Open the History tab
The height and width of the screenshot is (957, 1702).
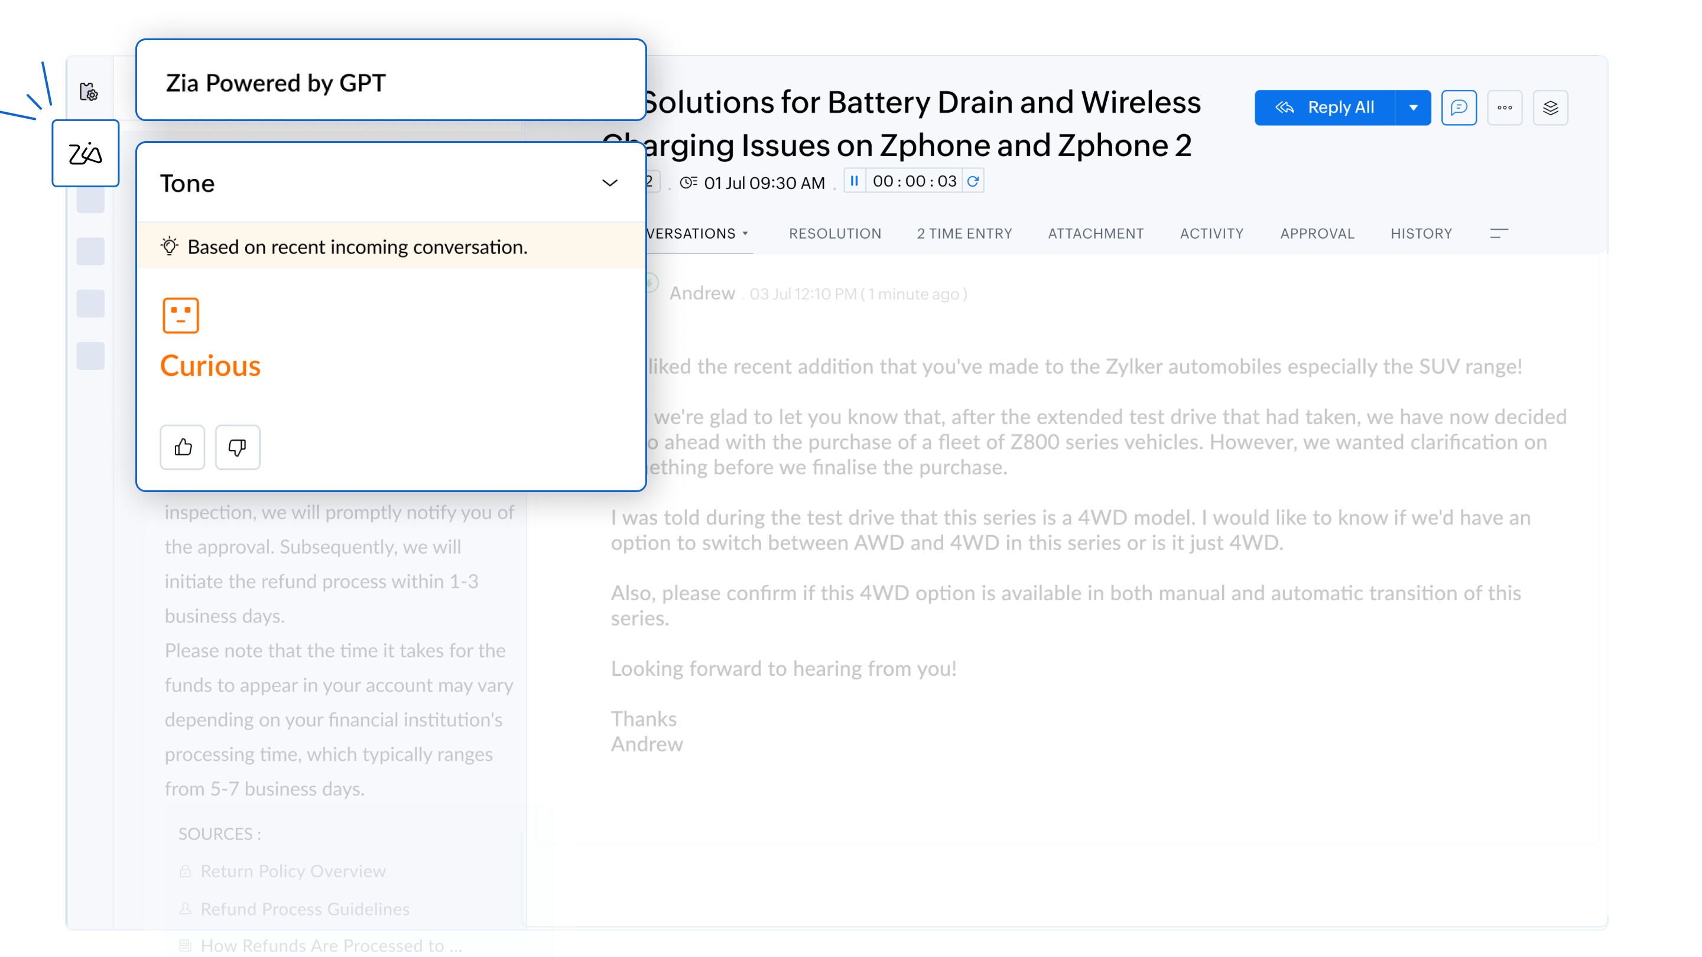point(1421,234)
